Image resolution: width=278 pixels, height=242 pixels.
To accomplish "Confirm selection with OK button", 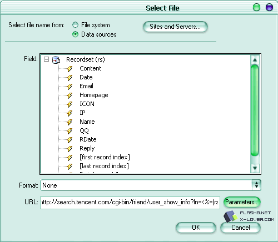I will click(196, 228).
